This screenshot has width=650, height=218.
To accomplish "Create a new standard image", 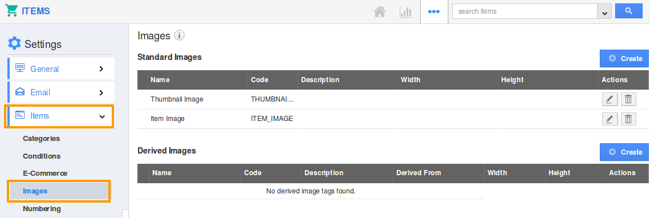I will coord(624,59).
